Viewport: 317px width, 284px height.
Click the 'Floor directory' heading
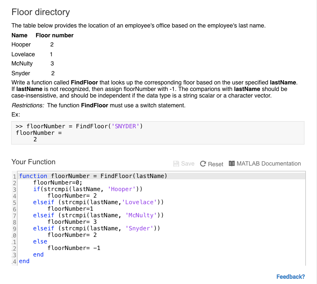click(x=41, y=12)
